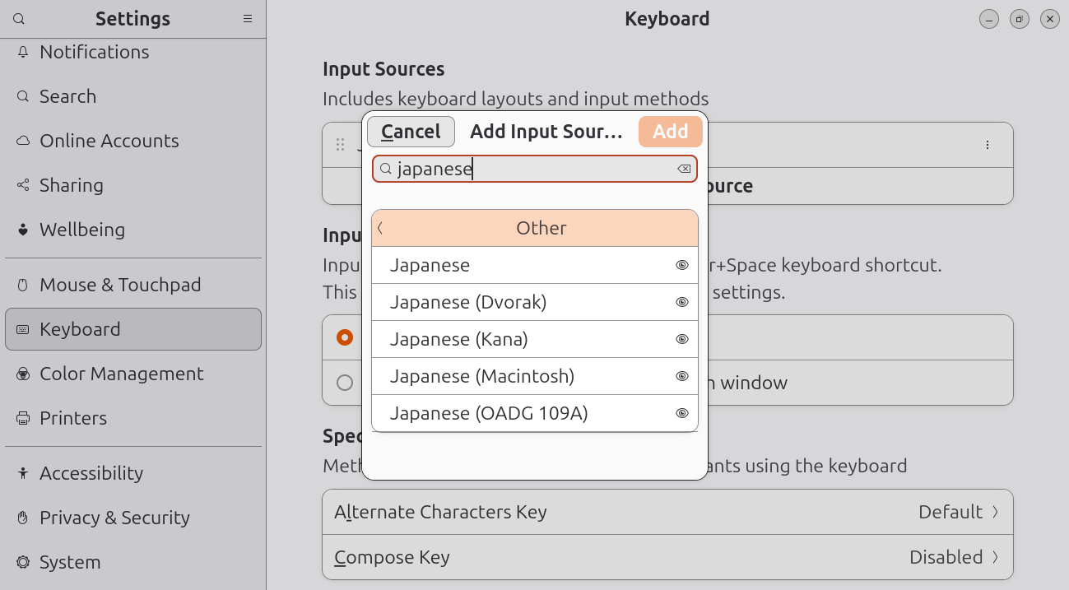Open Search settings

pyautogui.click(x=133, y=96)
